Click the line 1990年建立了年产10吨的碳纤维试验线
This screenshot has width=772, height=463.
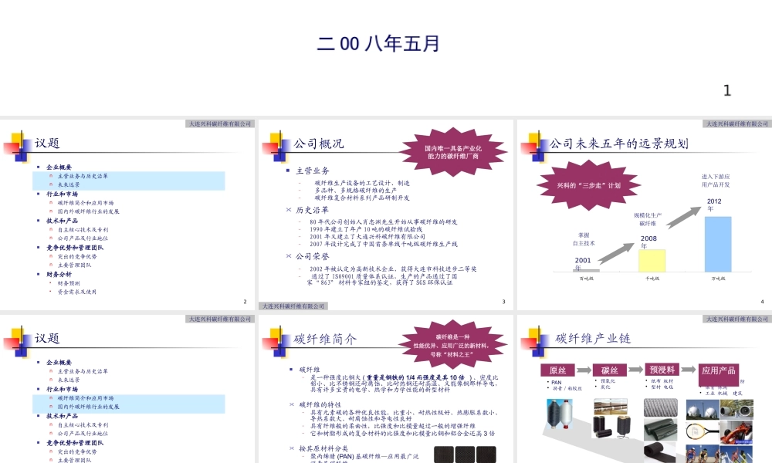366,229
